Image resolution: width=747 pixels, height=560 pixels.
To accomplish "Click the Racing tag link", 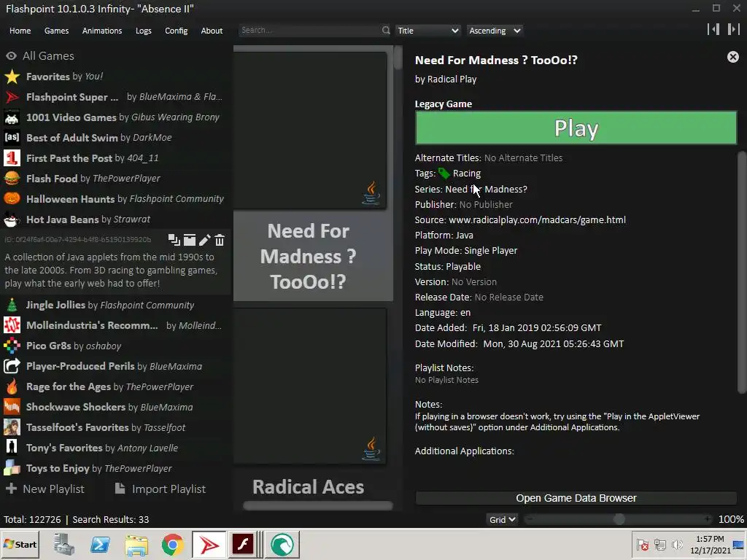I will [466, 174].
